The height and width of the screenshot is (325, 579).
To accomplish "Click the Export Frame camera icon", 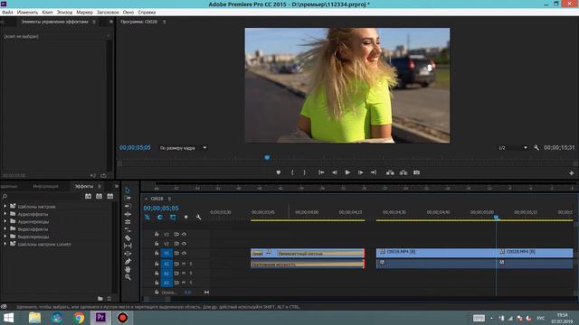I will 416,172.
